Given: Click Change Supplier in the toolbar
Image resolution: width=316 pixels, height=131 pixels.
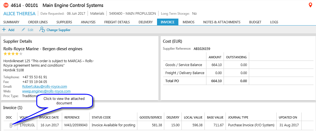Looking at the screenshot, I should coord(55,30).
